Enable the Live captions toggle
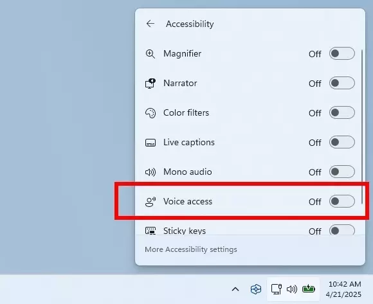 342,142
